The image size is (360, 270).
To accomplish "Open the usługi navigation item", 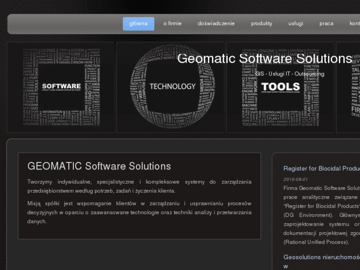I will (296, 24).
